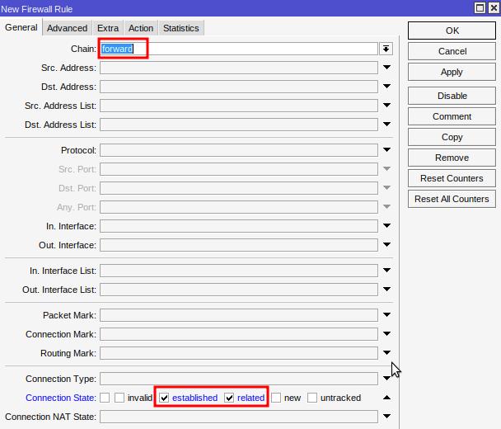Expand the Dst. Address List option
The image size is (501, 429).
coord(386,124)
